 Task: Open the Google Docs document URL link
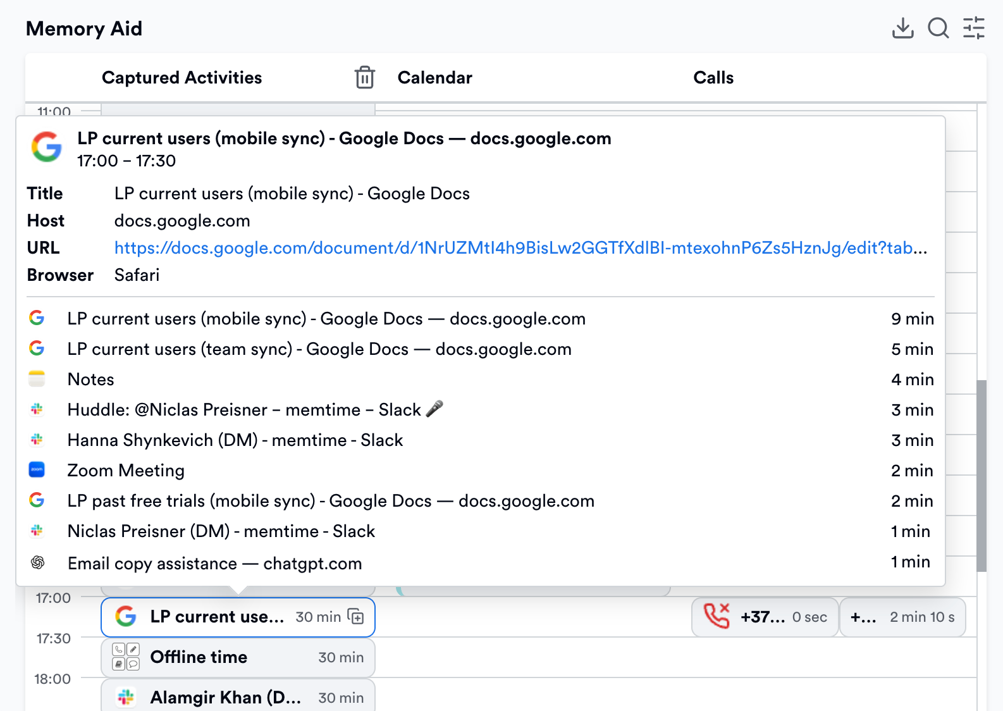tap(520, 248)
